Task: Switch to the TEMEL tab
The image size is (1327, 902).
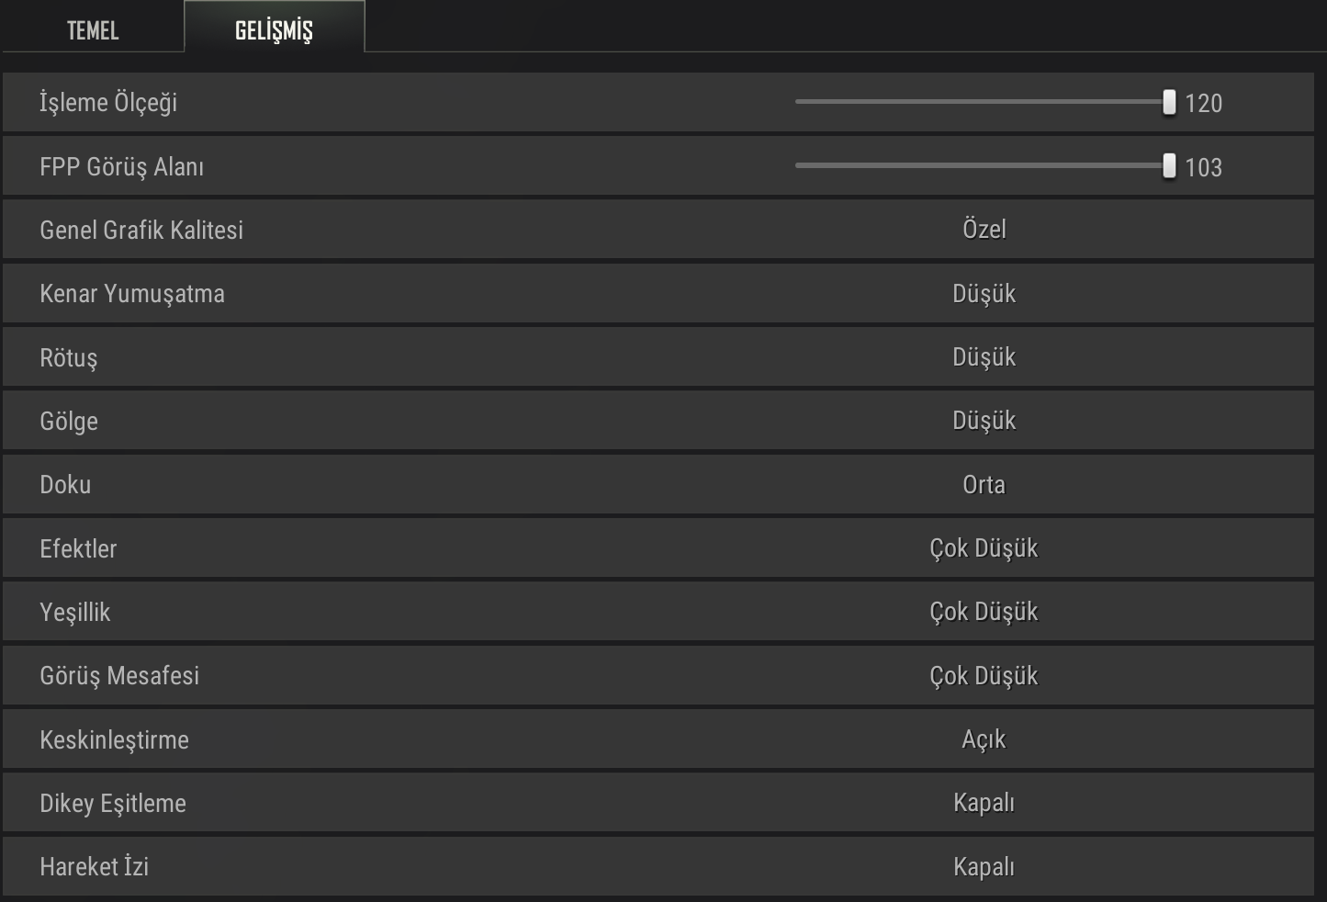Action: [93, 30]
